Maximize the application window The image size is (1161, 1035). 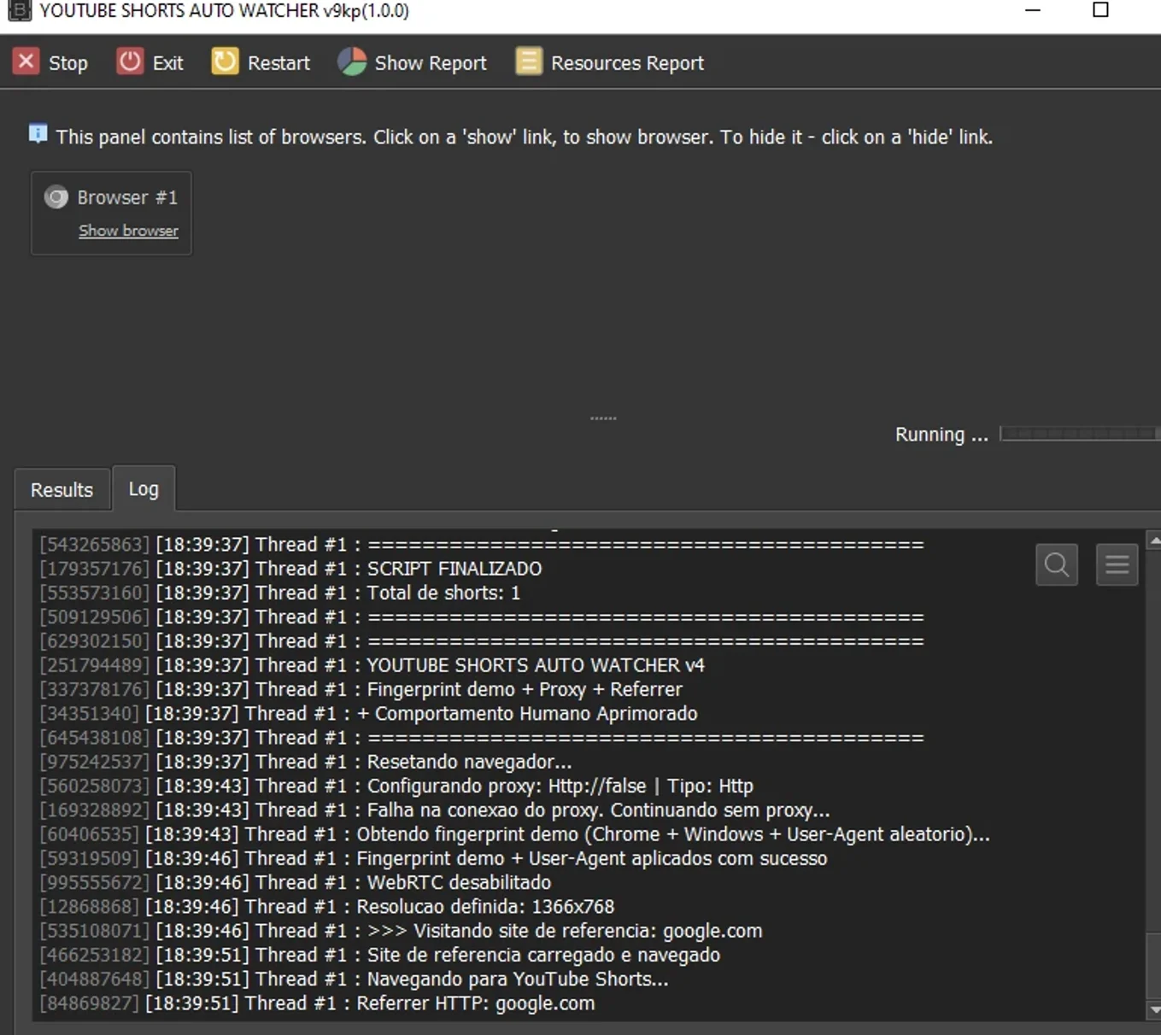point(1101,10)
